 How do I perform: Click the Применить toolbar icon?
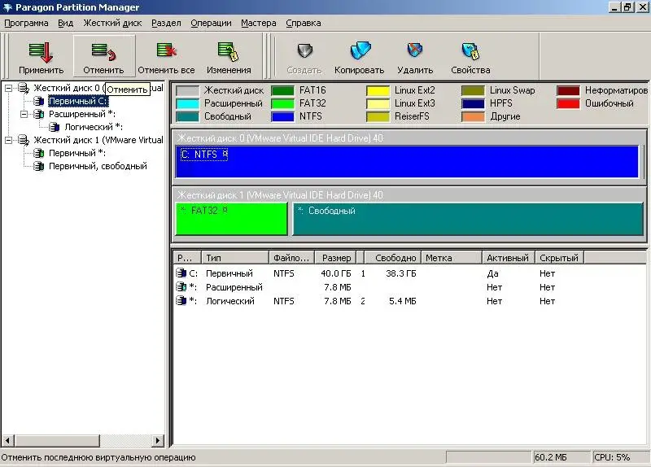click(41, 52)
